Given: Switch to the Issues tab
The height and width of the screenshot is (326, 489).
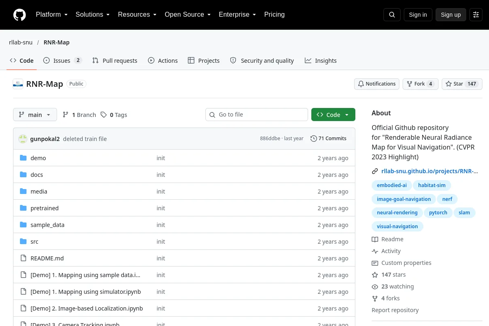Looking at the screenshot, I should [x=62, y=61].
